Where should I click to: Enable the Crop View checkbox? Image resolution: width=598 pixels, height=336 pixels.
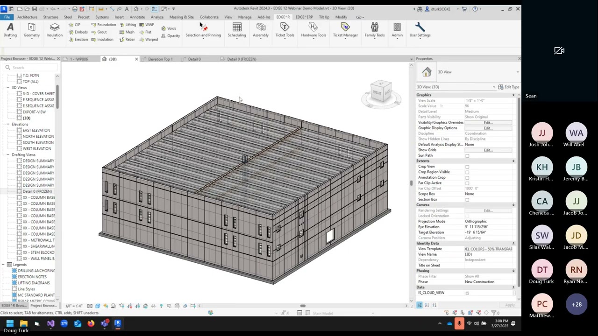(467, 167)
